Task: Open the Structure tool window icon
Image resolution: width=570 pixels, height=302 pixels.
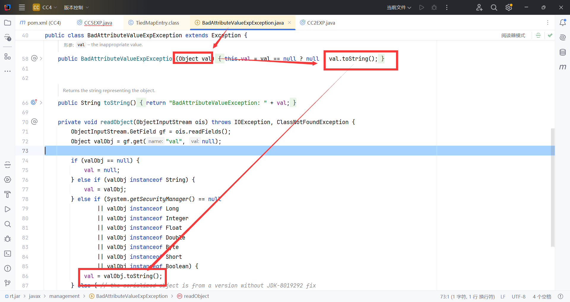Action: tap(8, 57)
